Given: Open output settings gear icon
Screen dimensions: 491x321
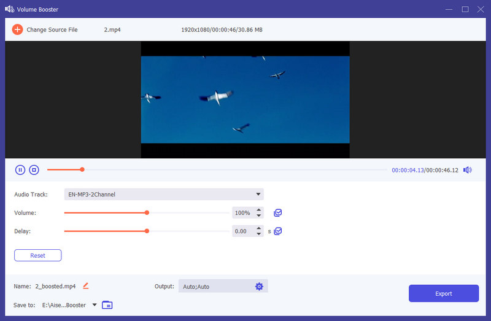Looking at the screenshot, I should click(259, 287).
